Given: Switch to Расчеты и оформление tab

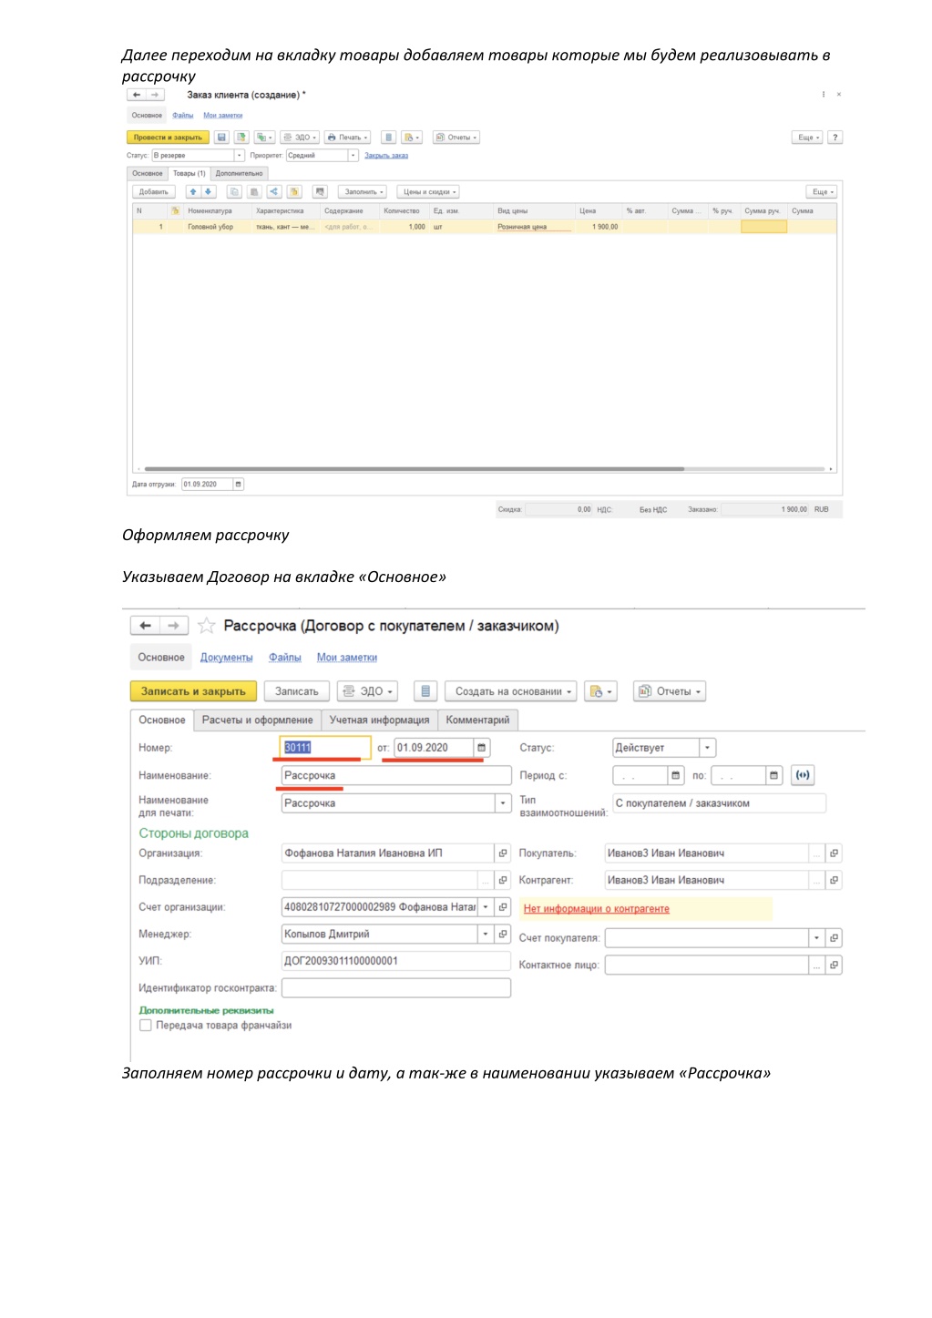Looking at the screenshot, I should coord(257,720).
